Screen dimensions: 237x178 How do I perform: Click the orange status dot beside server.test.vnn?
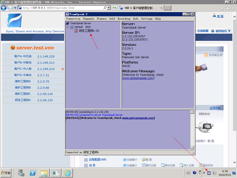(13, 47)
